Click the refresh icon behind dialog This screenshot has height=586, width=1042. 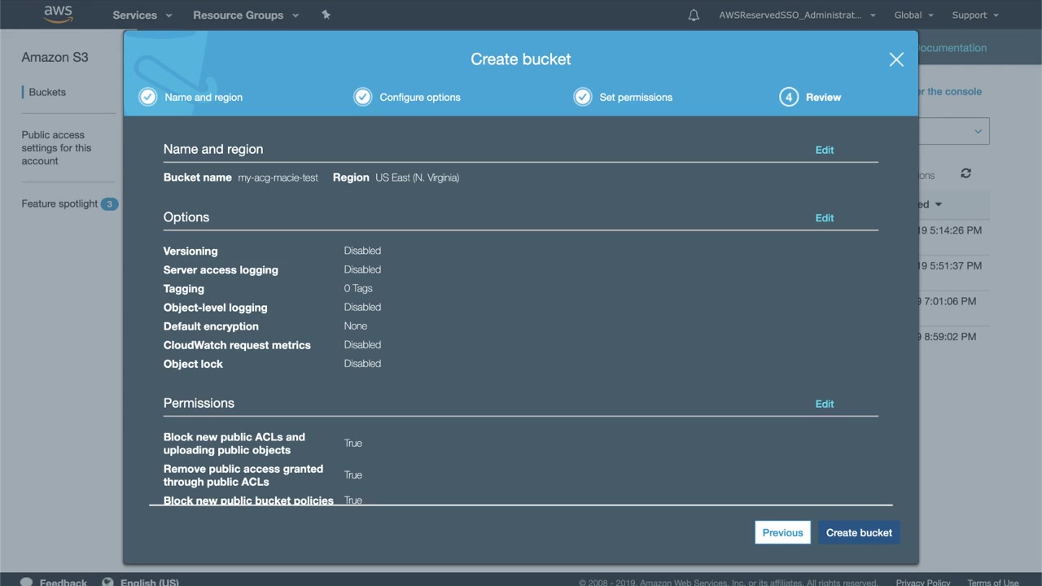[965, 173]
